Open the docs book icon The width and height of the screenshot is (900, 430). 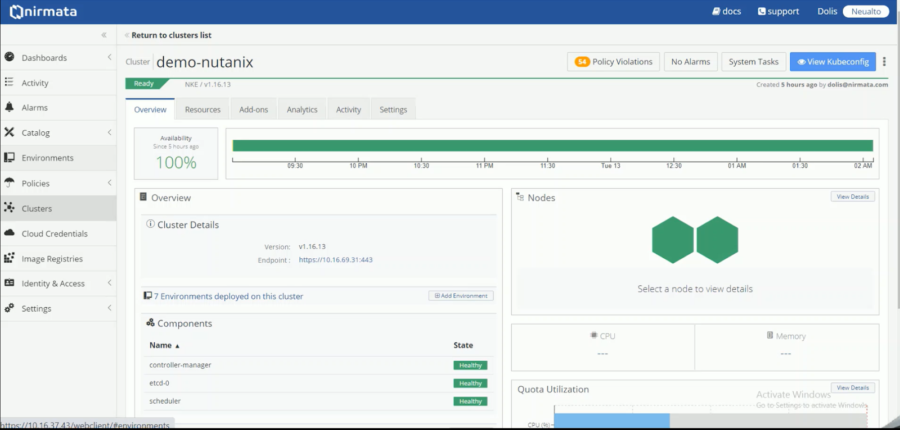pyautogui.click(x=716, y=11)
